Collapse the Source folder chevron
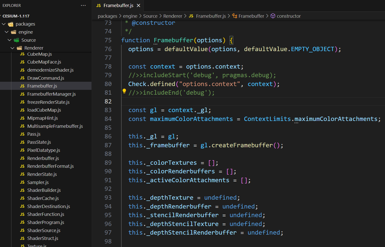The width and height of the screenshot is (385, 247). coord(10,40)
